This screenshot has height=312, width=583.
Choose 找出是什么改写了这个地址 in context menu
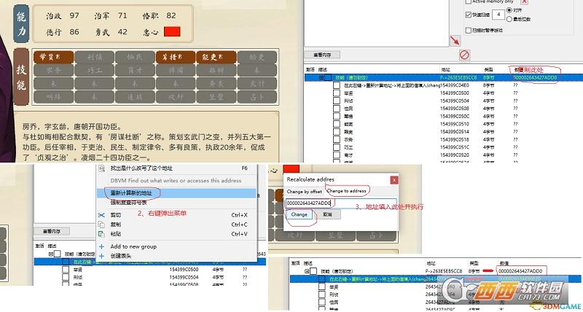pyautogui.click(x=177, y=168)
